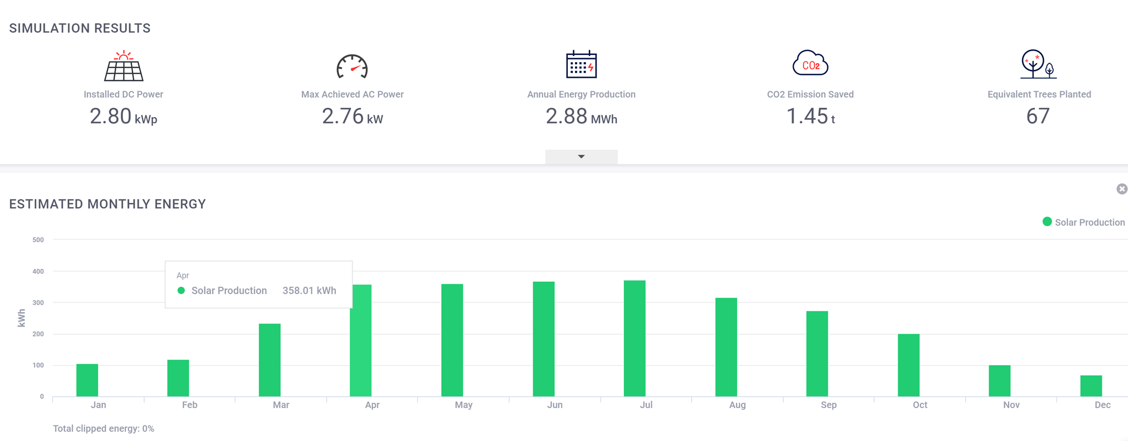Image resolution: width=1128 pixels, height=441 pixels.
Task: Click the Equivalent Trees Planted tree icon
Action: click(x=1038, y=64)
